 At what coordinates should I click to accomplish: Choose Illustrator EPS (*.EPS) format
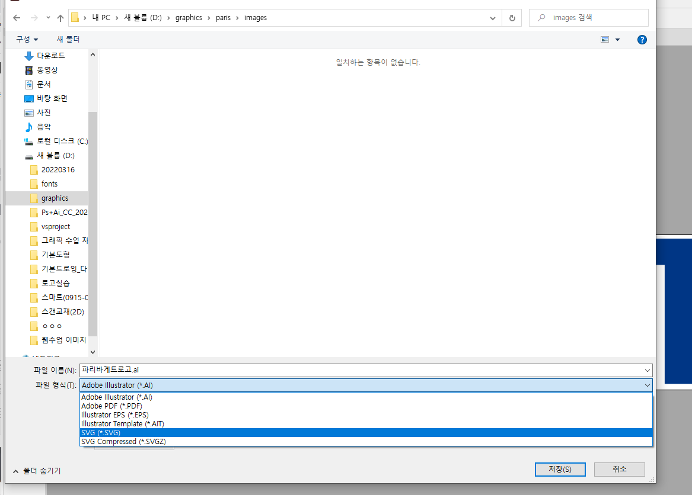(366, 415)
